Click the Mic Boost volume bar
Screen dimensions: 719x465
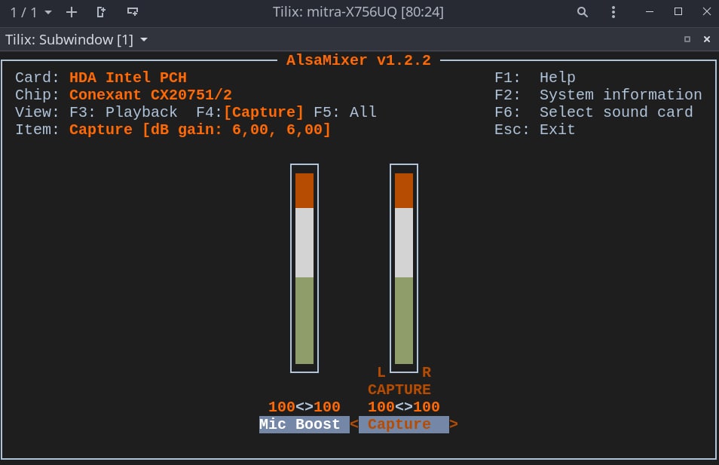pyautogui.click(x=304, y=268)
